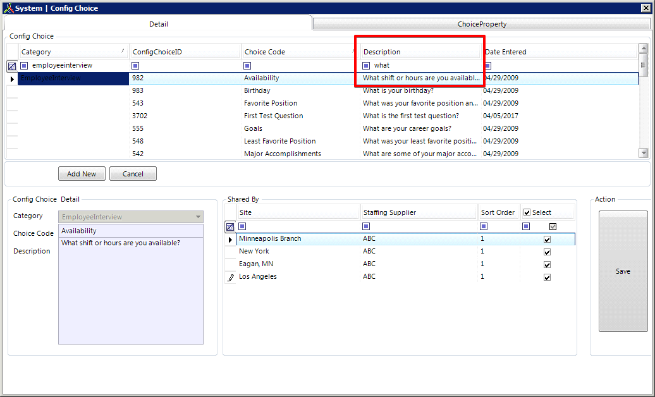Open the Staffing Supplier filter operator icon

pos(366,226)
